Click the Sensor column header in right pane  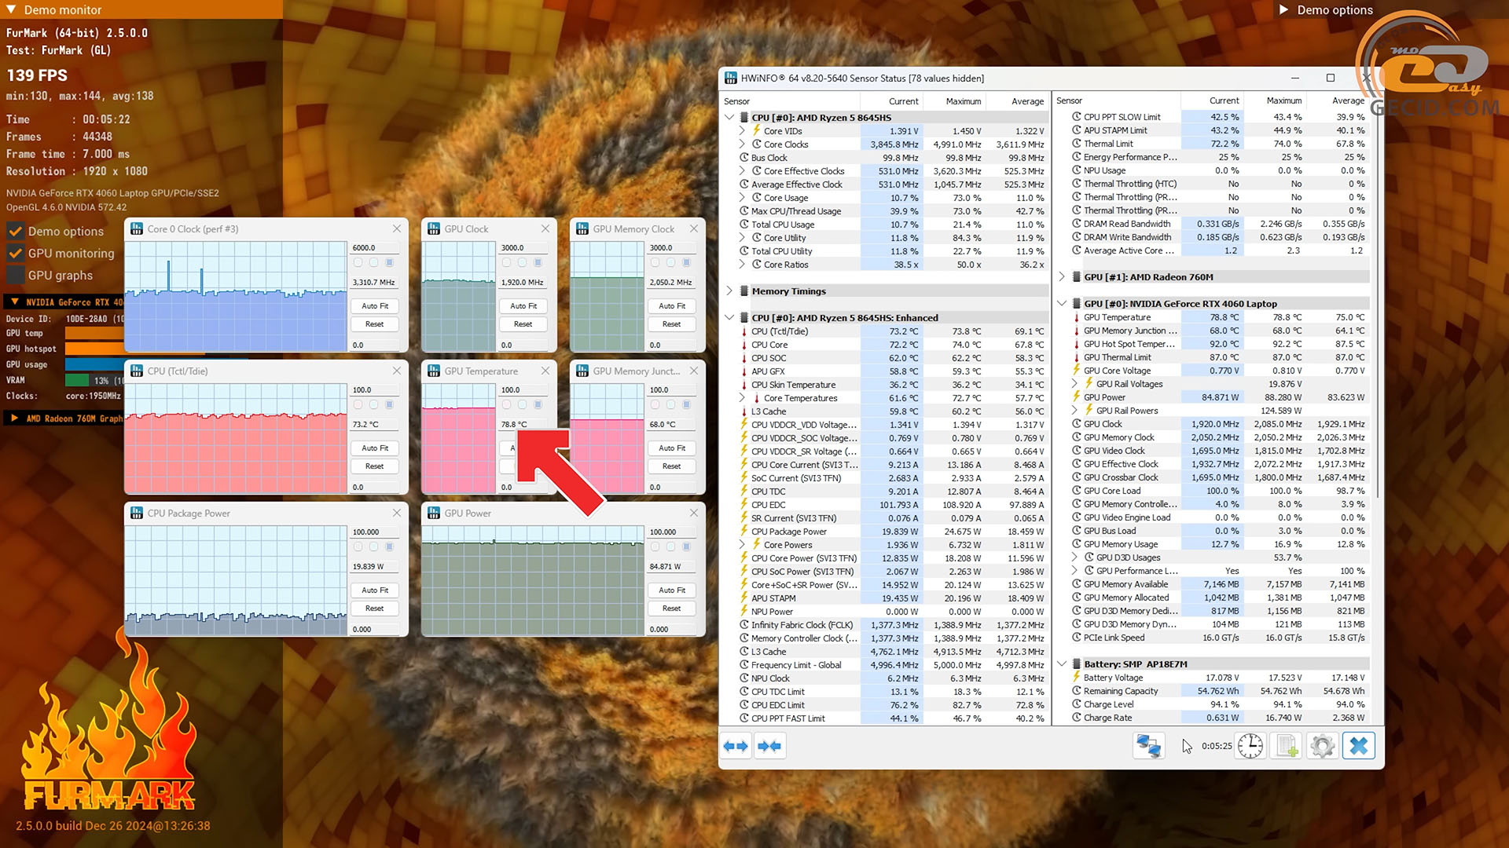[1116, 101]
